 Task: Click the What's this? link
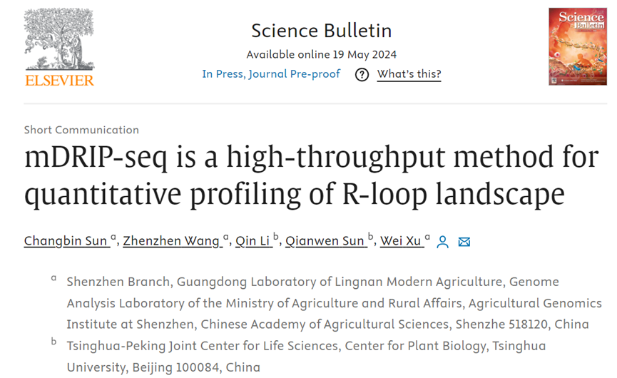click(x=409, y=74)
